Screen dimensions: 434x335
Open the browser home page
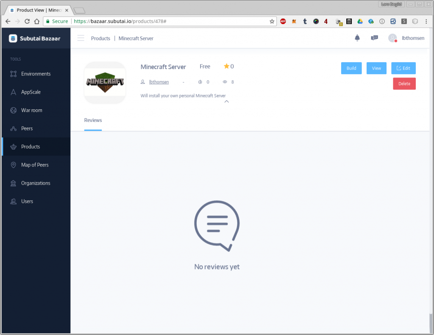[37, 21]
